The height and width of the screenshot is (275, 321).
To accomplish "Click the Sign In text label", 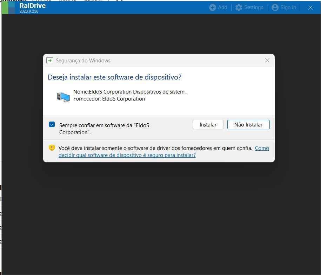I will pyautogui.click(x=288, y=7).
